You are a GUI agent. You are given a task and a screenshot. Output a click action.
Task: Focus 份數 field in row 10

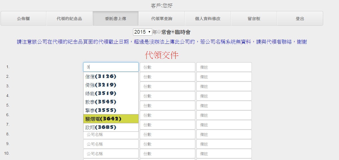pos(168,153)
